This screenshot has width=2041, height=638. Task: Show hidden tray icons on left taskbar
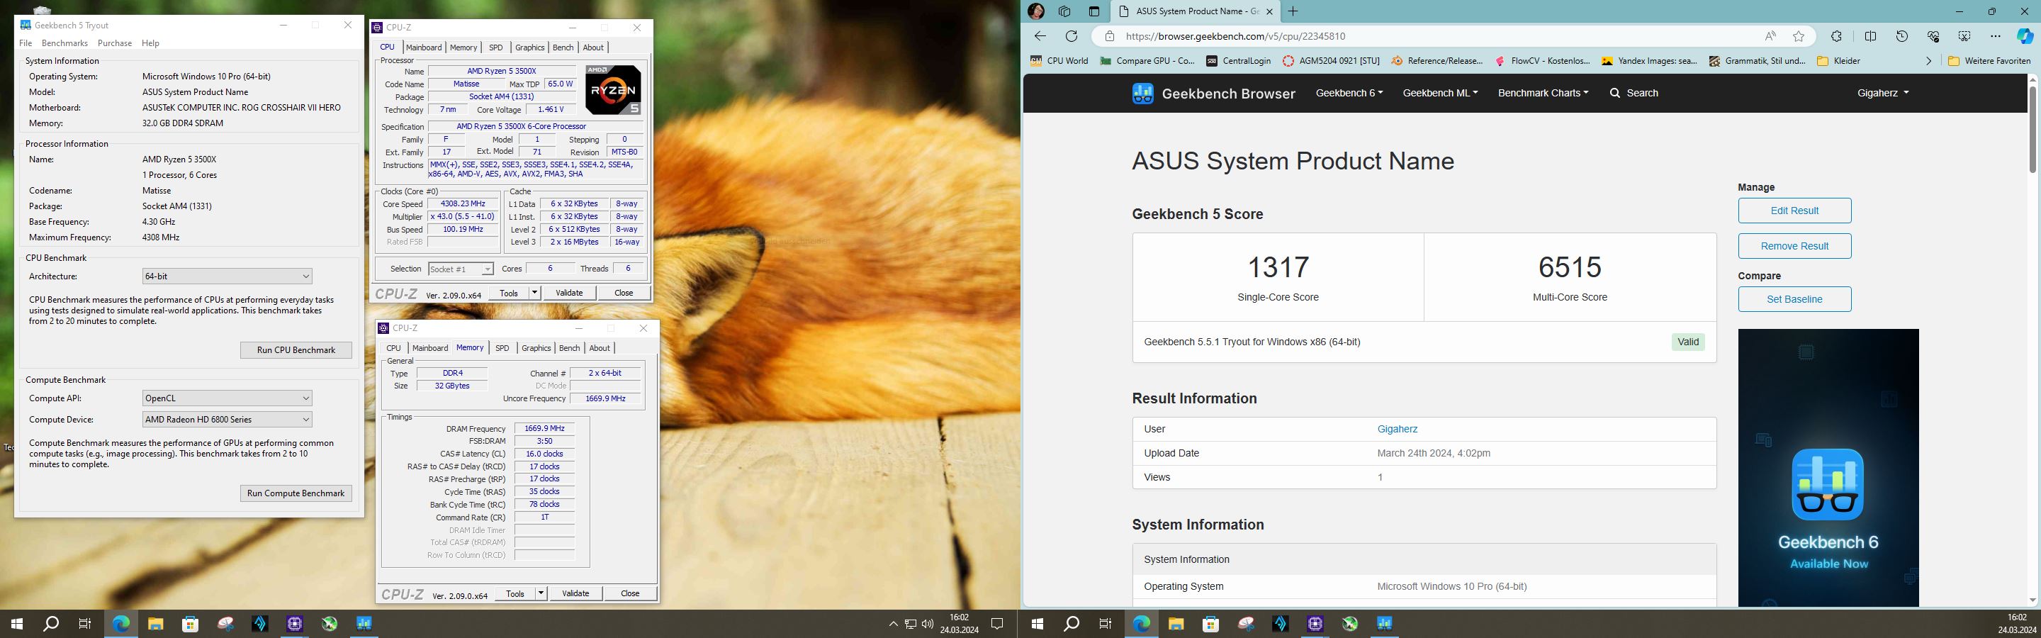tap(893, 624)
